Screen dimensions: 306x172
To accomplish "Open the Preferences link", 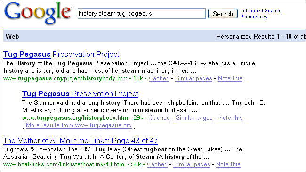I will tap(254, 17).
